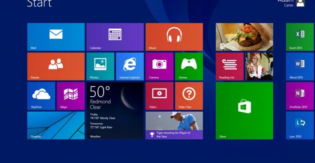Open the People tile
The height and width of the screenshot is (163, 315).
point(55,66)
